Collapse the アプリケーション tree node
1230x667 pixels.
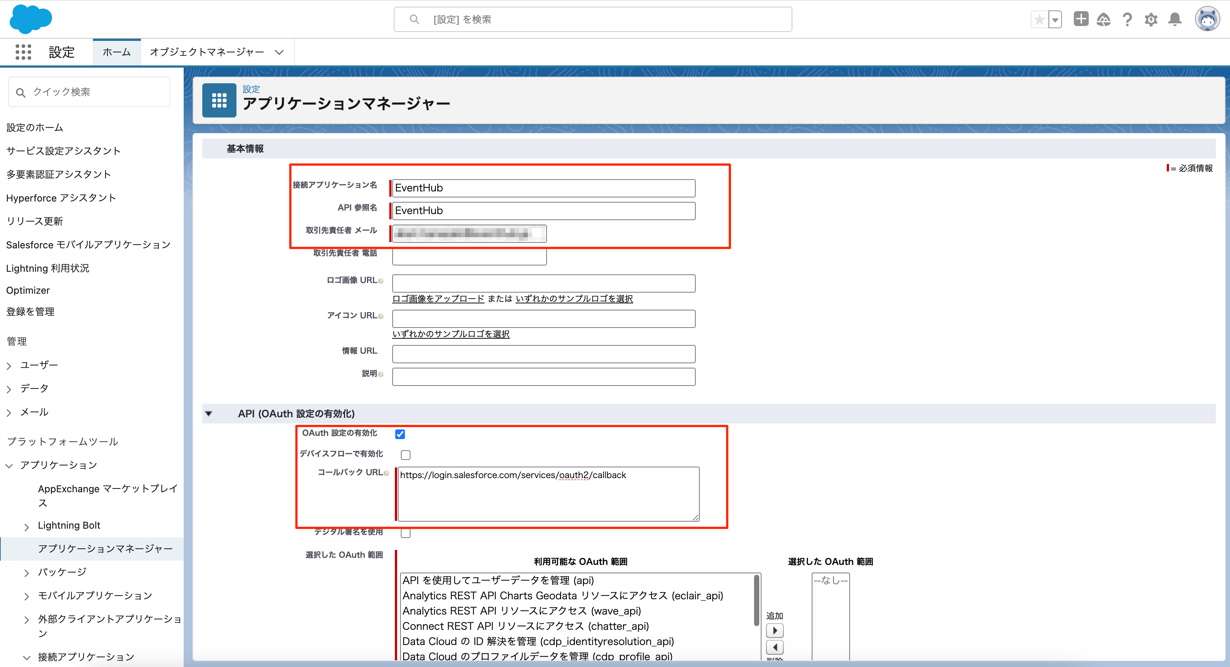click(x=9, y=466)
